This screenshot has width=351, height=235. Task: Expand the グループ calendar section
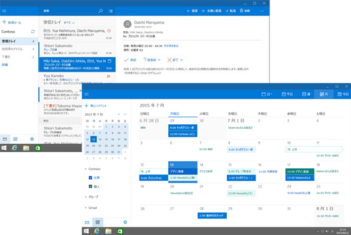86,197
